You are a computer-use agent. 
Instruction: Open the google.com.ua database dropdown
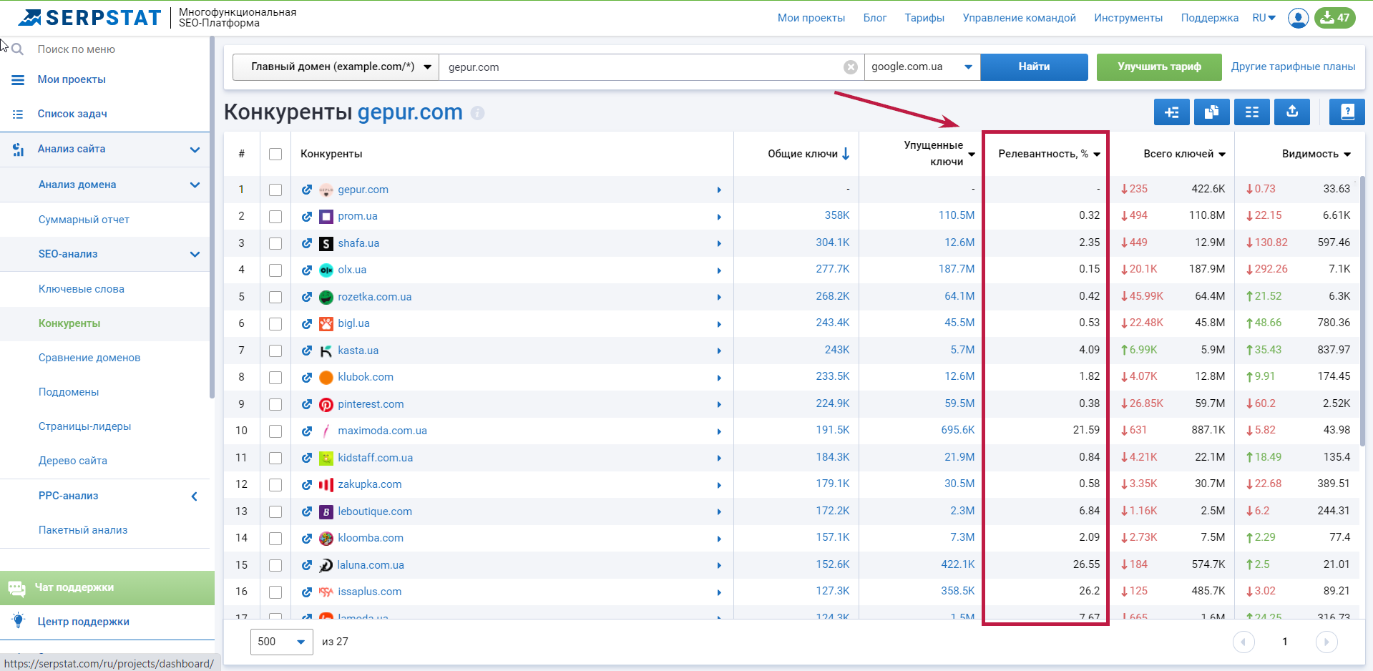(x=922, y=67)
